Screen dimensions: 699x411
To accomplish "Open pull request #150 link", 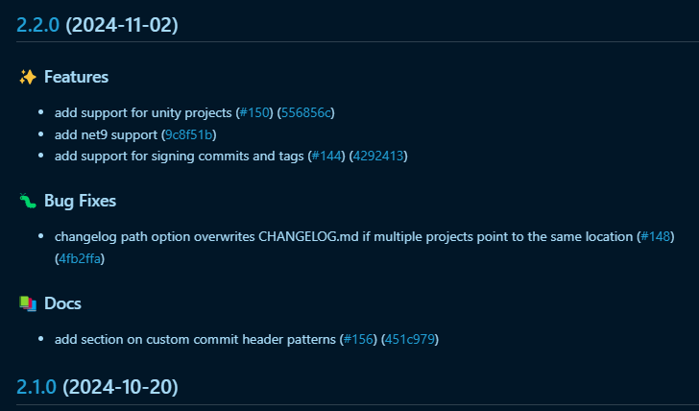I will [254, 112].
